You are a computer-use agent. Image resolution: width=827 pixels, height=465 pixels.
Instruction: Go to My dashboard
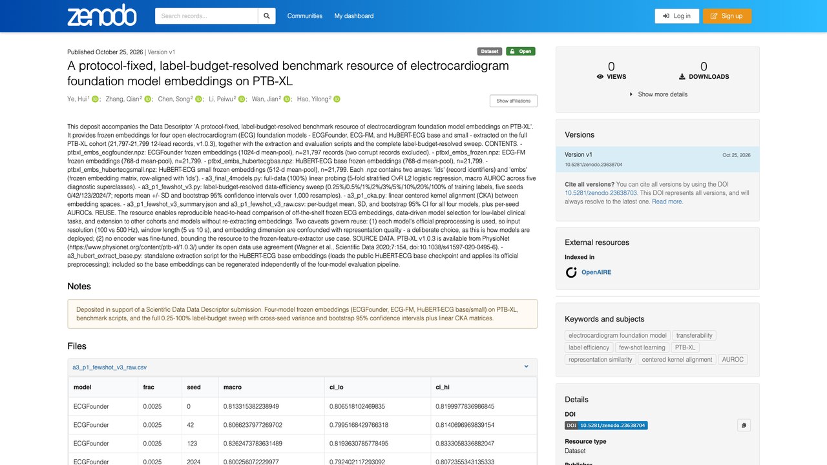click(354, 16)
